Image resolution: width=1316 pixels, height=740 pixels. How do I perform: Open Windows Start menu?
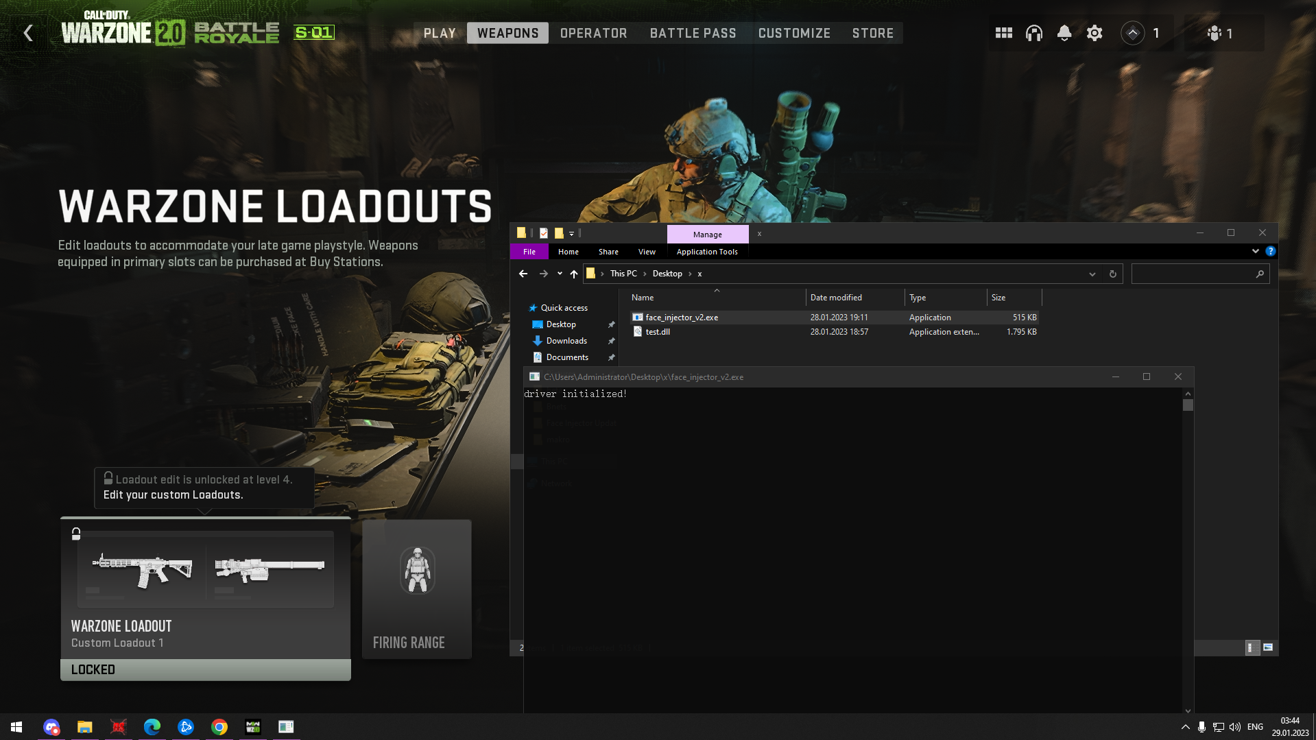tap(16, 727)
